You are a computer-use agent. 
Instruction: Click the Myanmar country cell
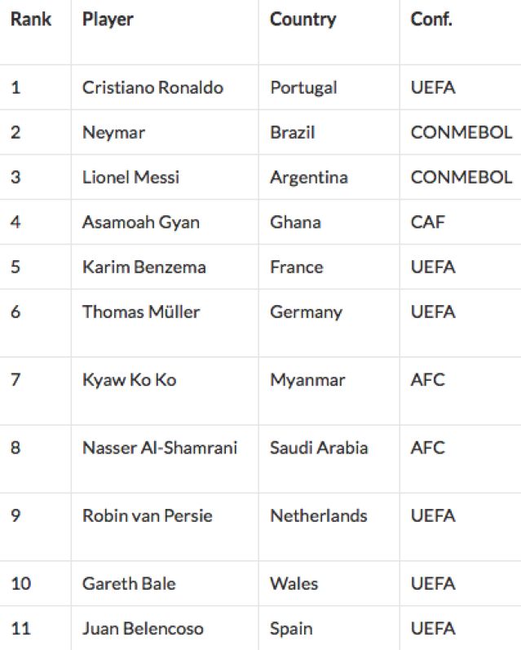click(307, 380)
